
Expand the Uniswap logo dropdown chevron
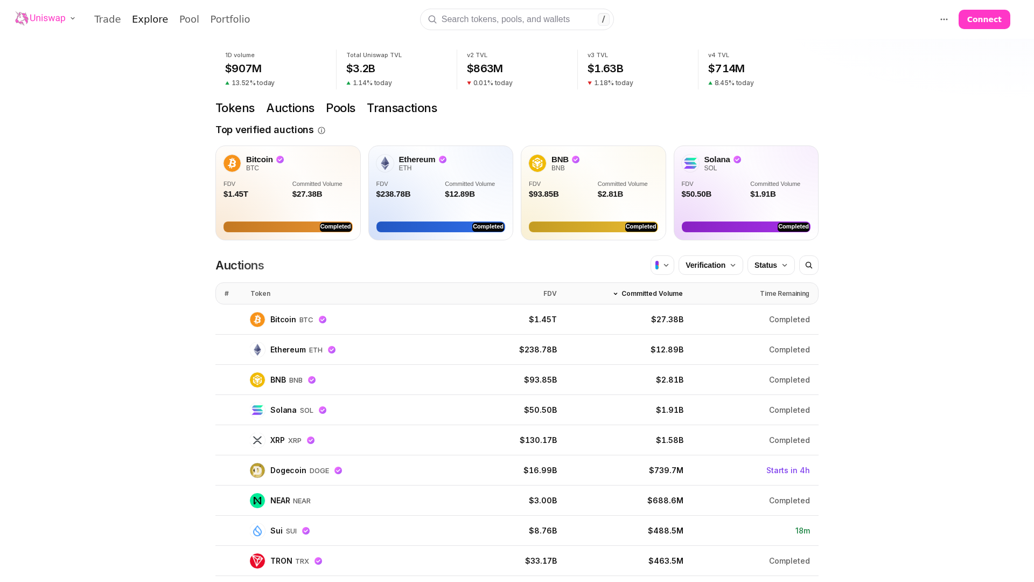[73, 18]
